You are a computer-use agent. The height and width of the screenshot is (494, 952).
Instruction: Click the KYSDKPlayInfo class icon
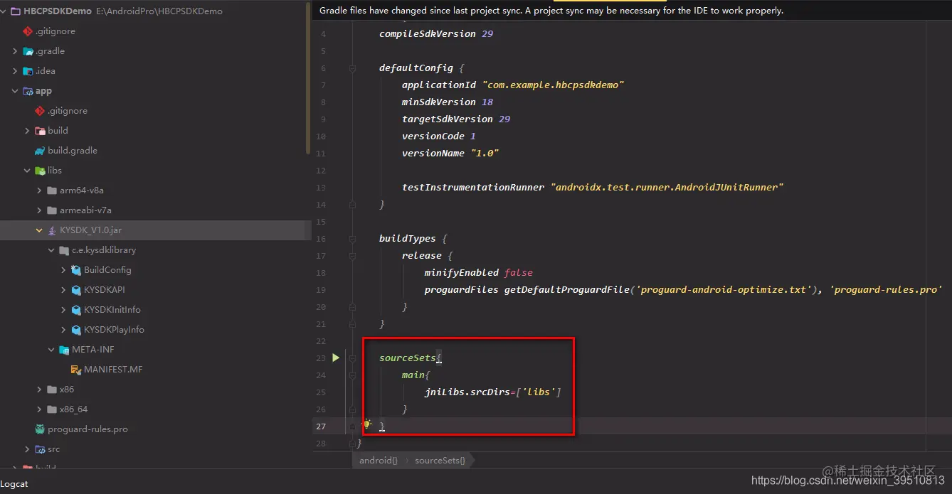click(x=76, y=330)
